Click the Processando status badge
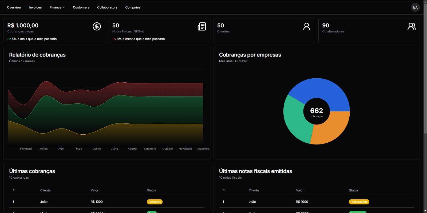The height and width of the screenshot is (213, 427). 359,202
